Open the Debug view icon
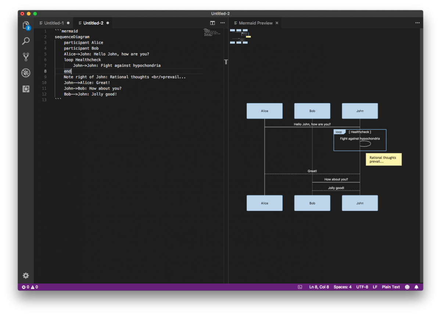The image size is (441, 316). pyautogui.click(x=26, y=73)
